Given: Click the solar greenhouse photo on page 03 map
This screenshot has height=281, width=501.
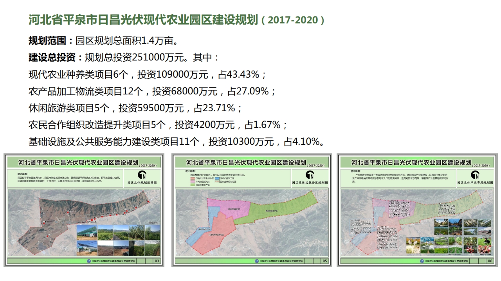Looking at the screenshot, I should pyautogui.click(x=87, y=233).
